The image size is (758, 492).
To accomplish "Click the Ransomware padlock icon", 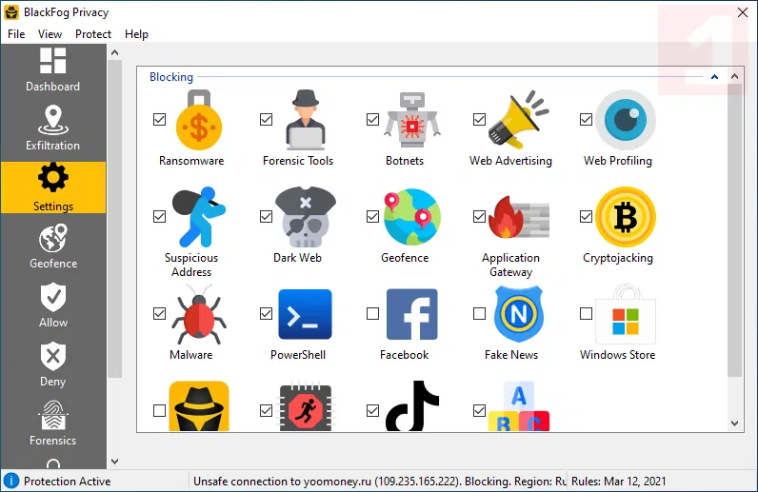I will click(199, 120).
